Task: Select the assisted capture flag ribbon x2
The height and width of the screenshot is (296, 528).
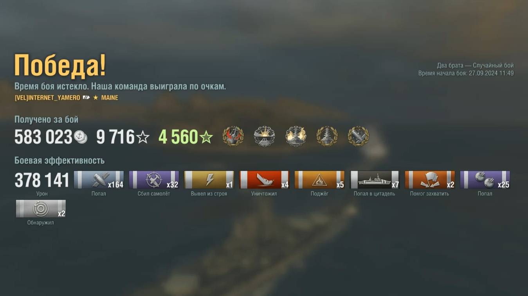Action: (430, 180)
